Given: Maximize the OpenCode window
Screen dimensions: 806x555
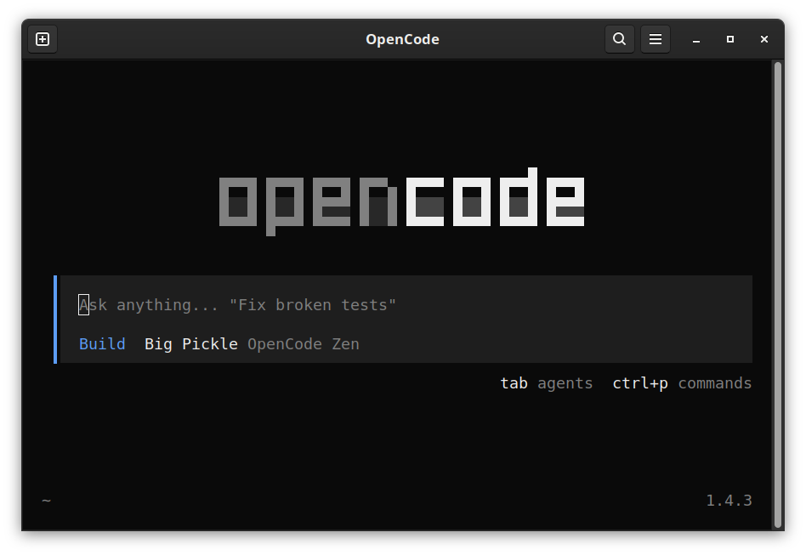Looking at the screenshot, I should tap(730, 39).
